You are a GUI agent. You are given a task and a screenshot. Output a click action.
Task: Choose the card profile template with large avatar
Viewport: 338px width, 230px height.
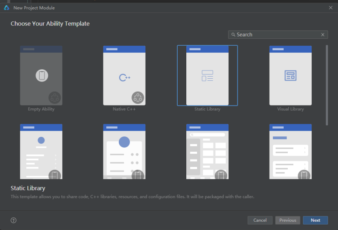(x=124, y=152)
